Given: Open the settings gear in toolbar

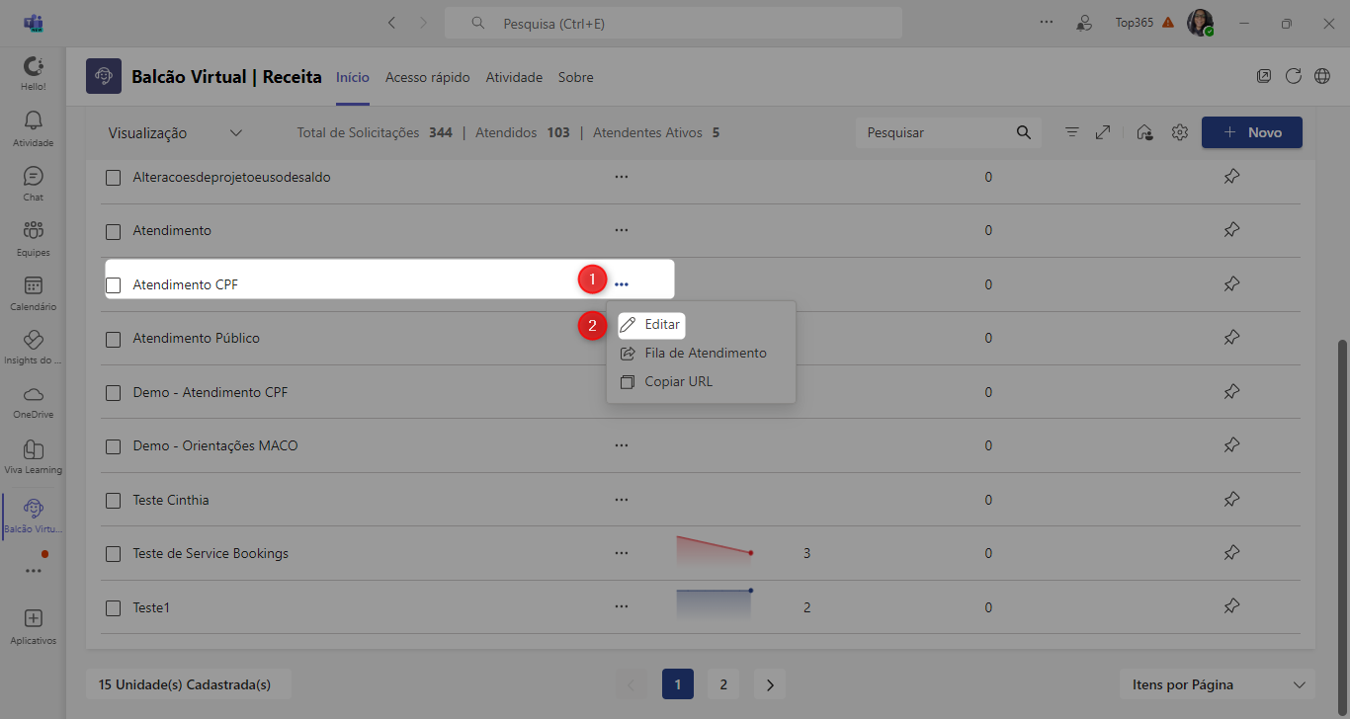Looking at the screenshot, I should click(x=1179, y=132).
